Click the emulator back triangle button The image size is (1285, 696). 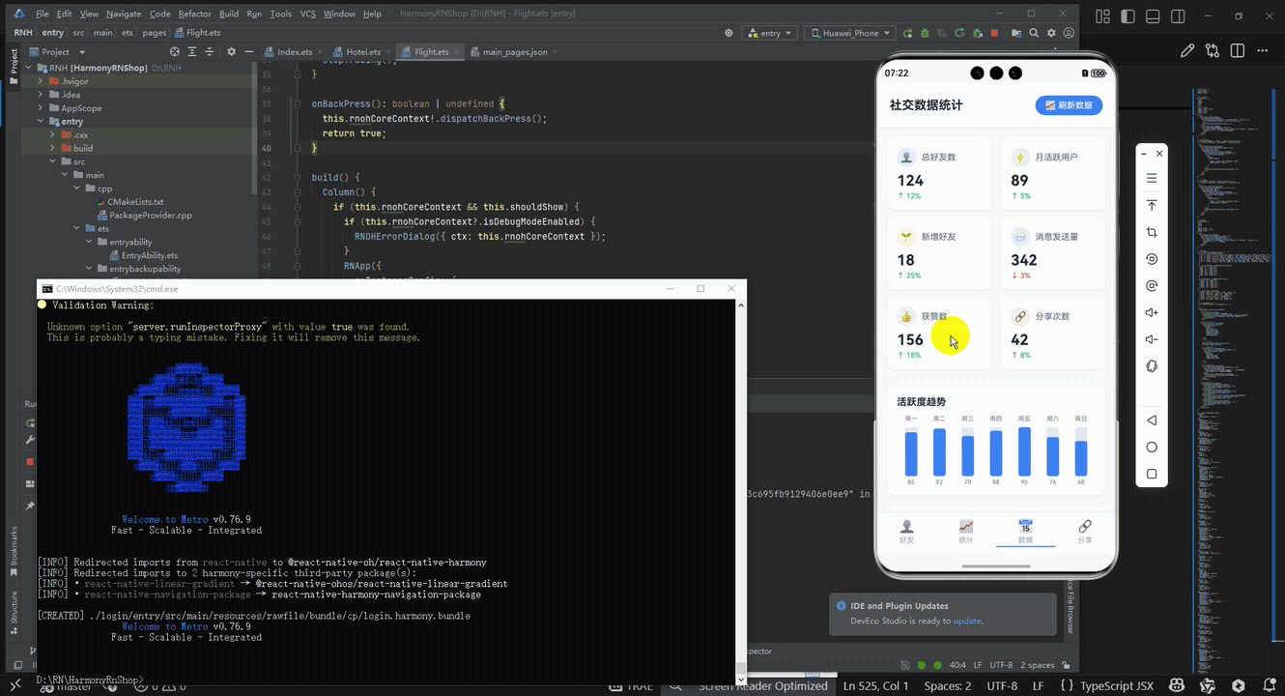point(1152,420)
